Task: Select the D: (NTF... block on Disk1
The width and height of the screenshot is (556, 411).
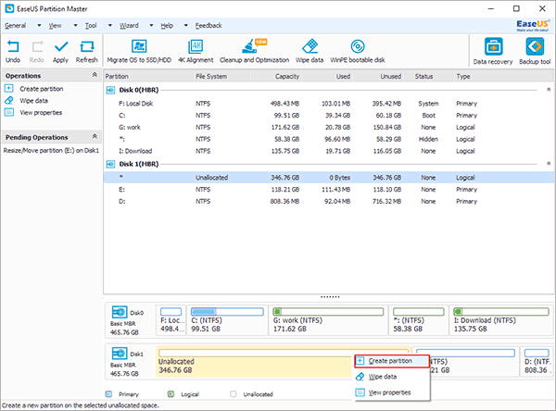Action: pyautogui.click(x=537, y=361)
